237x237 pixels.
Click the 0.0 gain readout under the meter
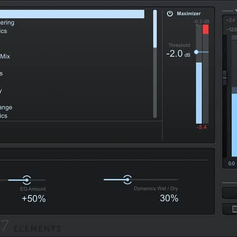[232, 164]
